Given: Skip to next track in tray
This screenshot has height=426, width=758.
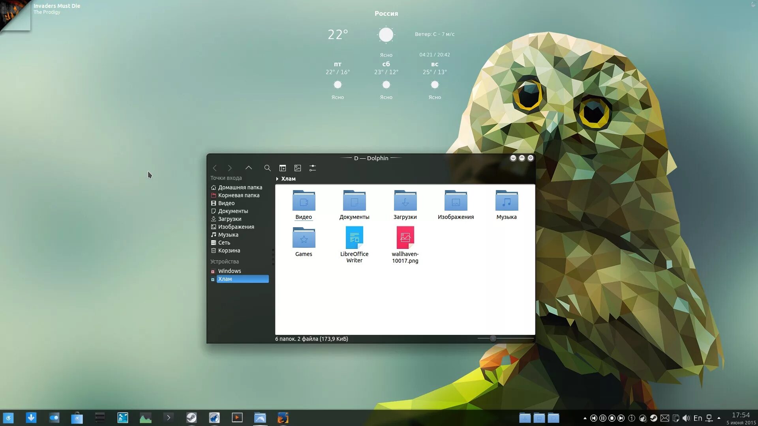Looking at the screenshot, I should coord(621,418).
